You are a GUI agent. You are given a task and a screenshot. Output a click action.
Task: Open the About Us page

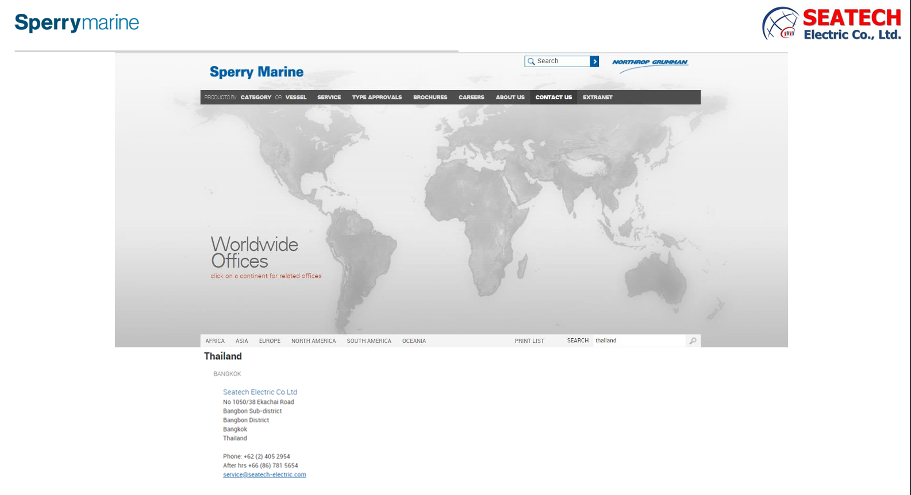(510, 98)
